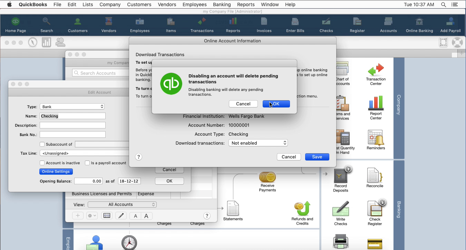Click Search Accounts field
The image size is (466, 250).
click(x=101, y=73)
